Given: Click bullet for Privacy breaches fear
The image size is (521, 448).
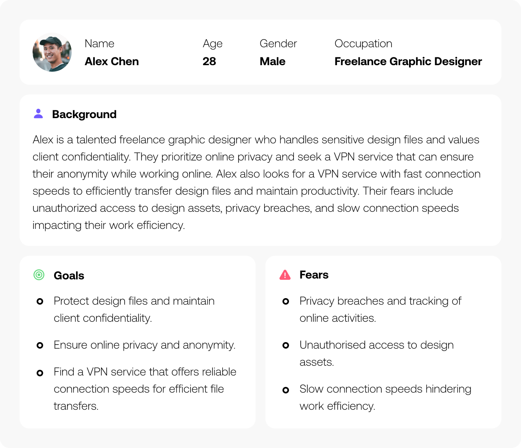Looking at the screenshot, I should point(286,301).
